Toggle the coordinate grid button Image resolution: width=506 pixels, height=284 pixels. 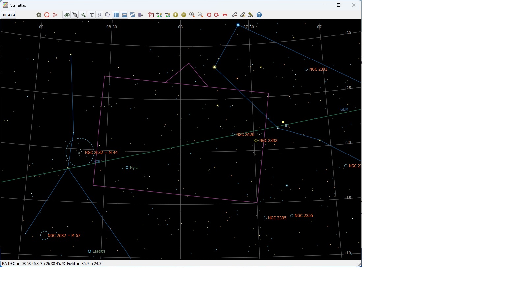click(116, 15)
